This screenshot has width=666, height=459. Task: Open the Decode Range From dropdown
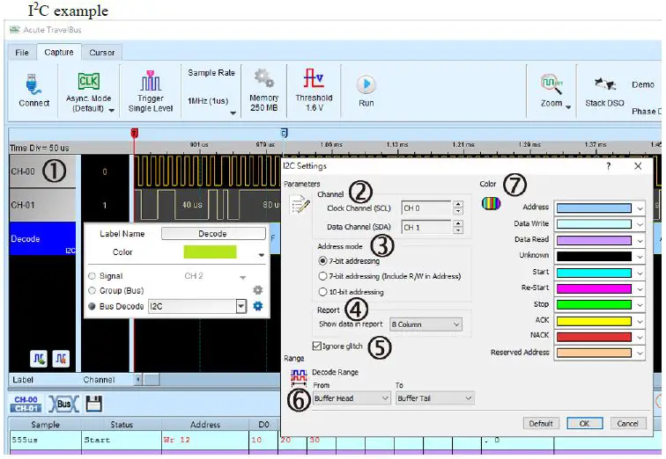[351, 398]
